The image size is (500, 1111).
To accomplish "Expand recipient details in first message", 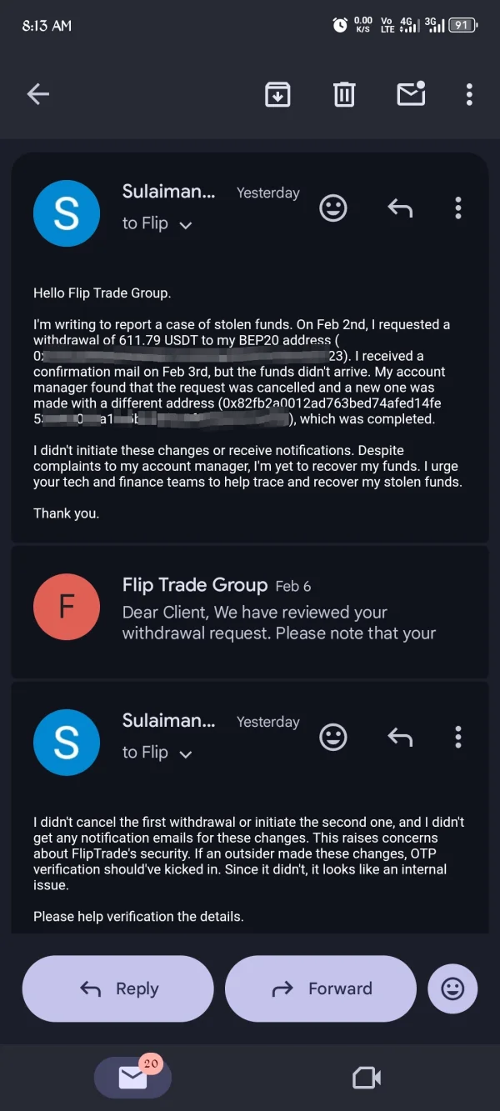I will [186, 224].
